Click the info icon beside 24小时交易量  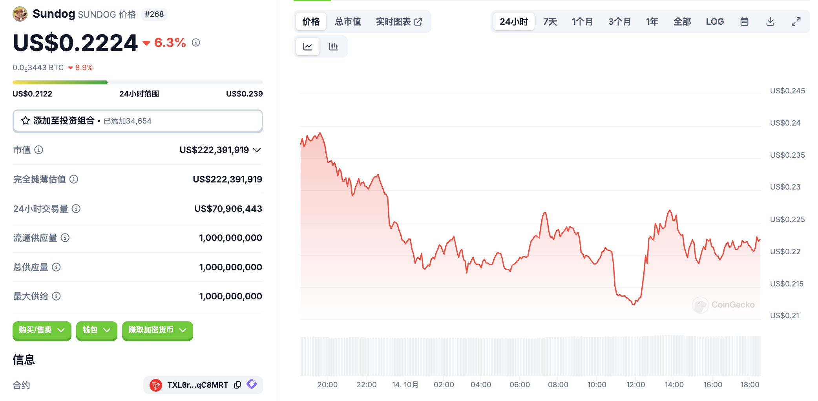[76, 209]
